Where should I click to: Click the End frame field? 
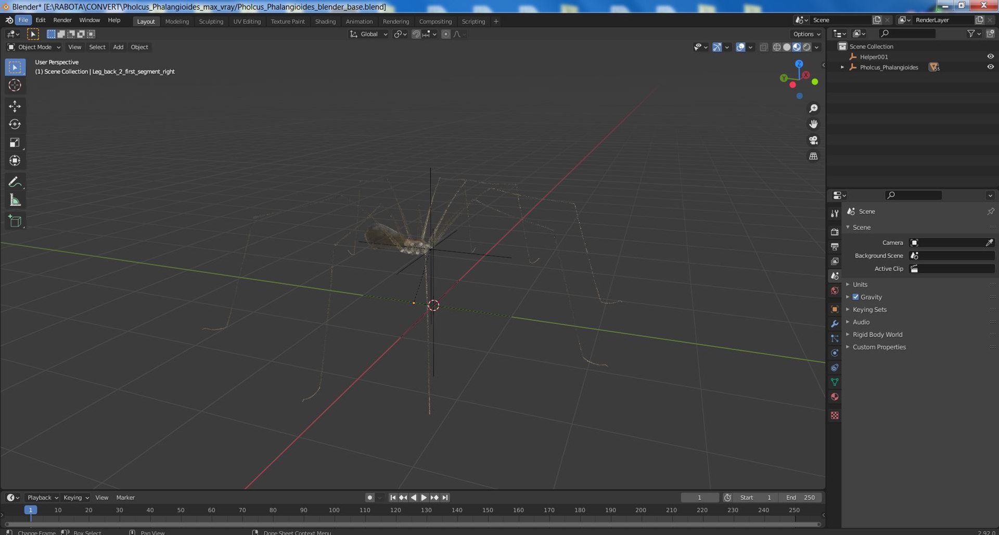[800, 498]
